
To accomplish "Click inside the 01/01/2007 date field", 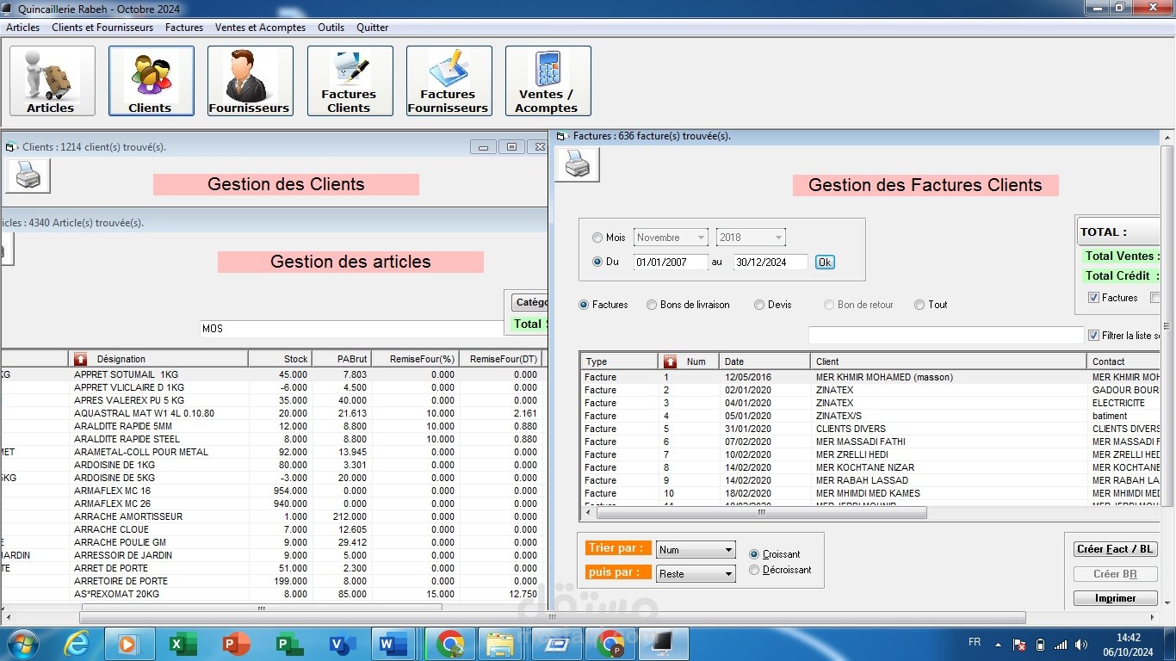I will coord(671,262).
